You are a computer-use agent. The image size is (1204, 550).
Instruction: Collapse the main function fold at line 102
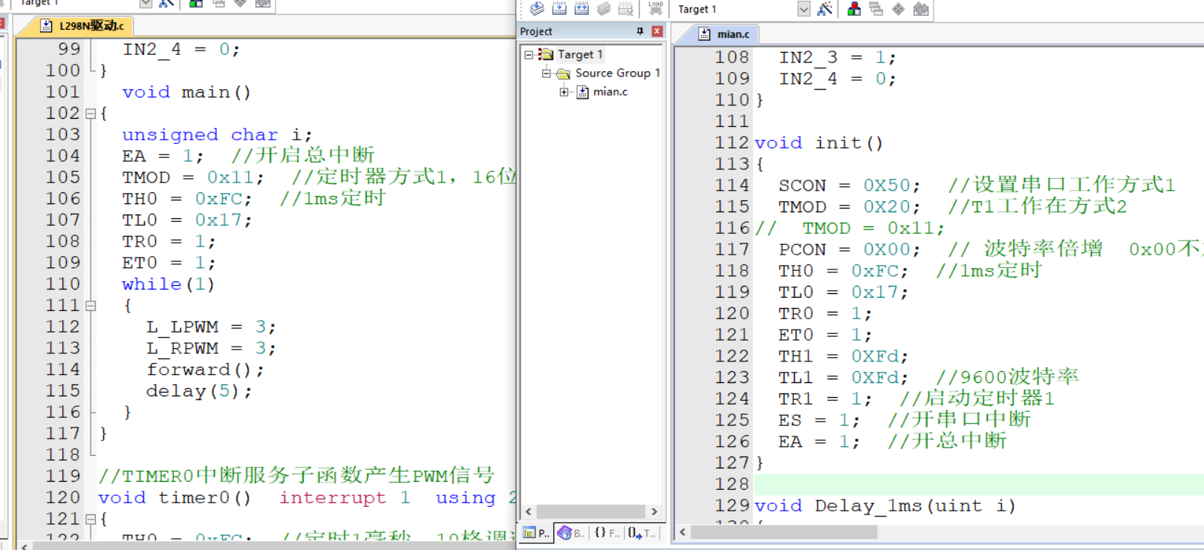click(x=91, y=114)
